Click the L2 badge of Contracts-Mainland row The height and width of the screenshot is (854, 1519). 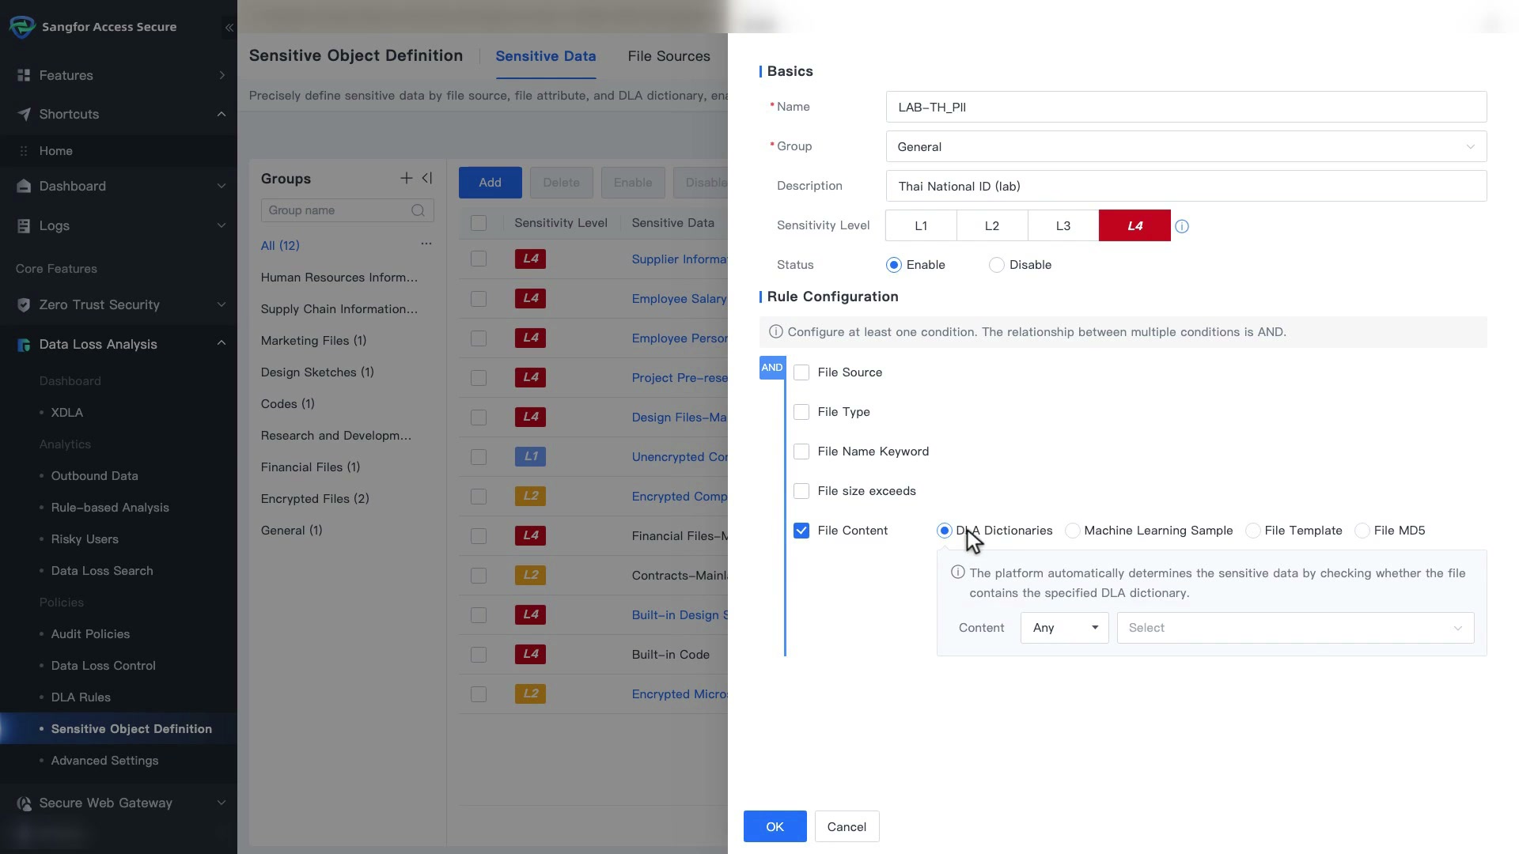pyautogui.click(x=530, y=576)
